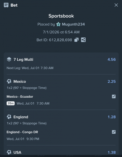Click the star badge next to Mugunth234

click(x=58, y=24)
